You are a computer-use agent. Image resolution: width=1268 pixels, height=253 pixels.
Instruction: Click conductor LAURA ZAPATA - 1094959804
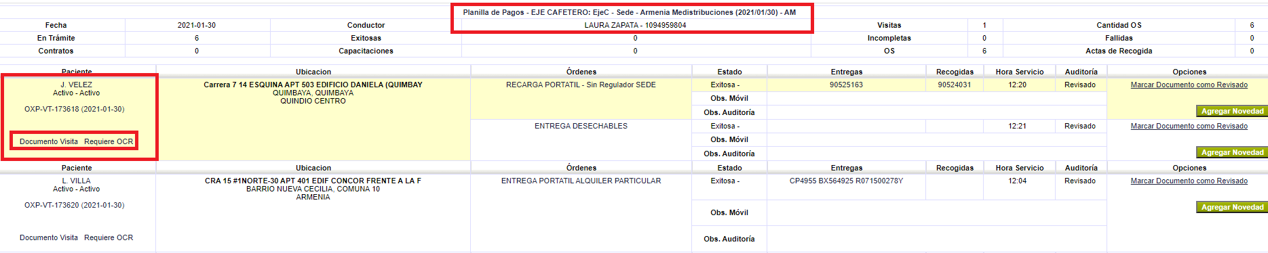tap(635, 25)
